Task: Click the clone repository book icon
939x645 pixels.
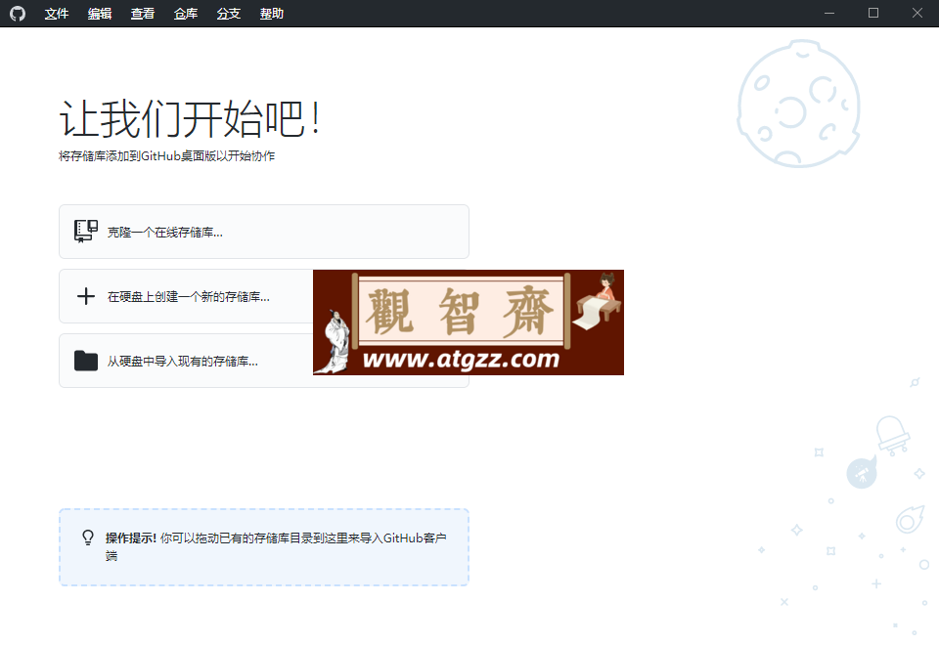Action: point(86,232)
